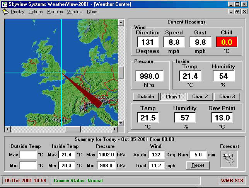This screenshot has height=188, width=249.
Task: Click the wind Direction value 131
Action: [148, 42]
